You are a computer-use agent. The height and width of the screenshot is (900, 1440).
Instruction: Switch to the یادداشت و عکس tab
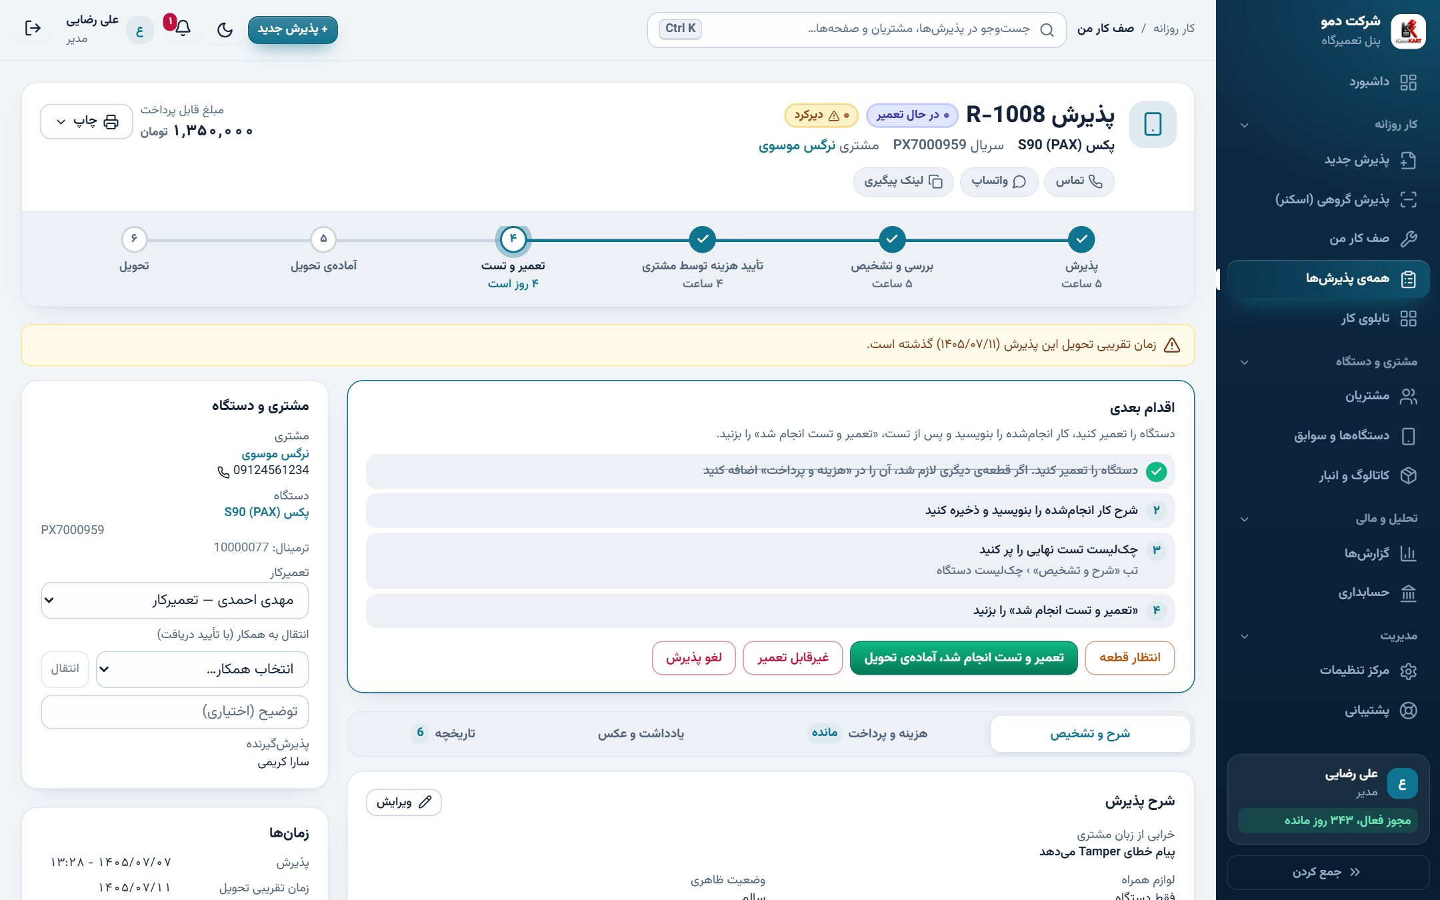coord(641,733)
